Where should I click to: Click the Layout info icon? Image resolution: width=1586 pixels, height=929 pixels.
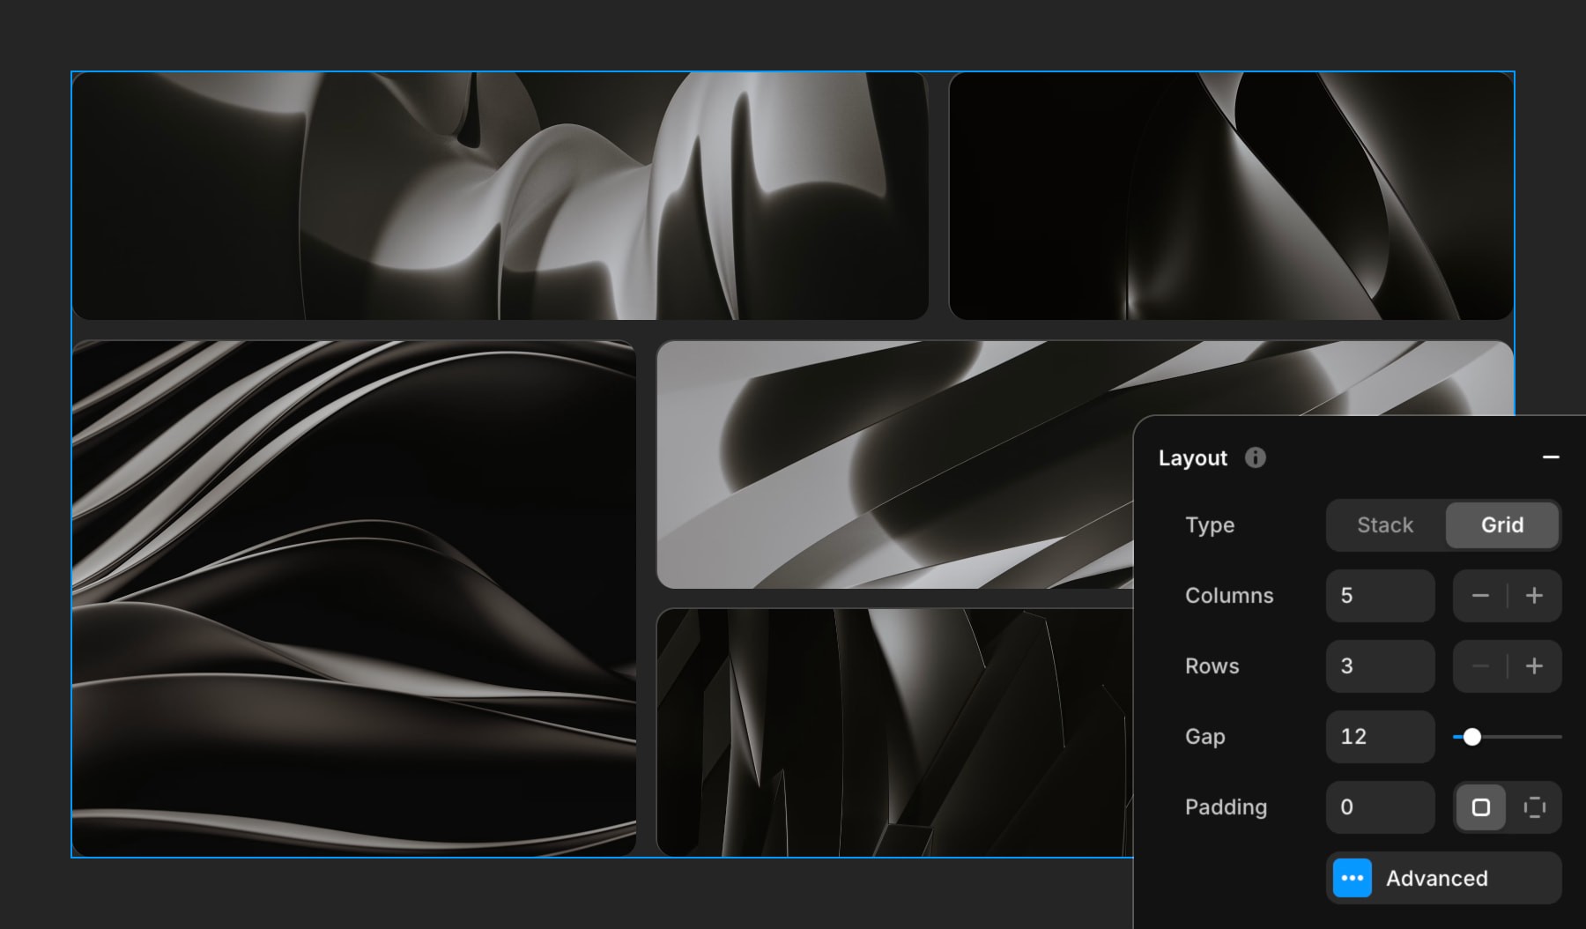point(1255,457)
